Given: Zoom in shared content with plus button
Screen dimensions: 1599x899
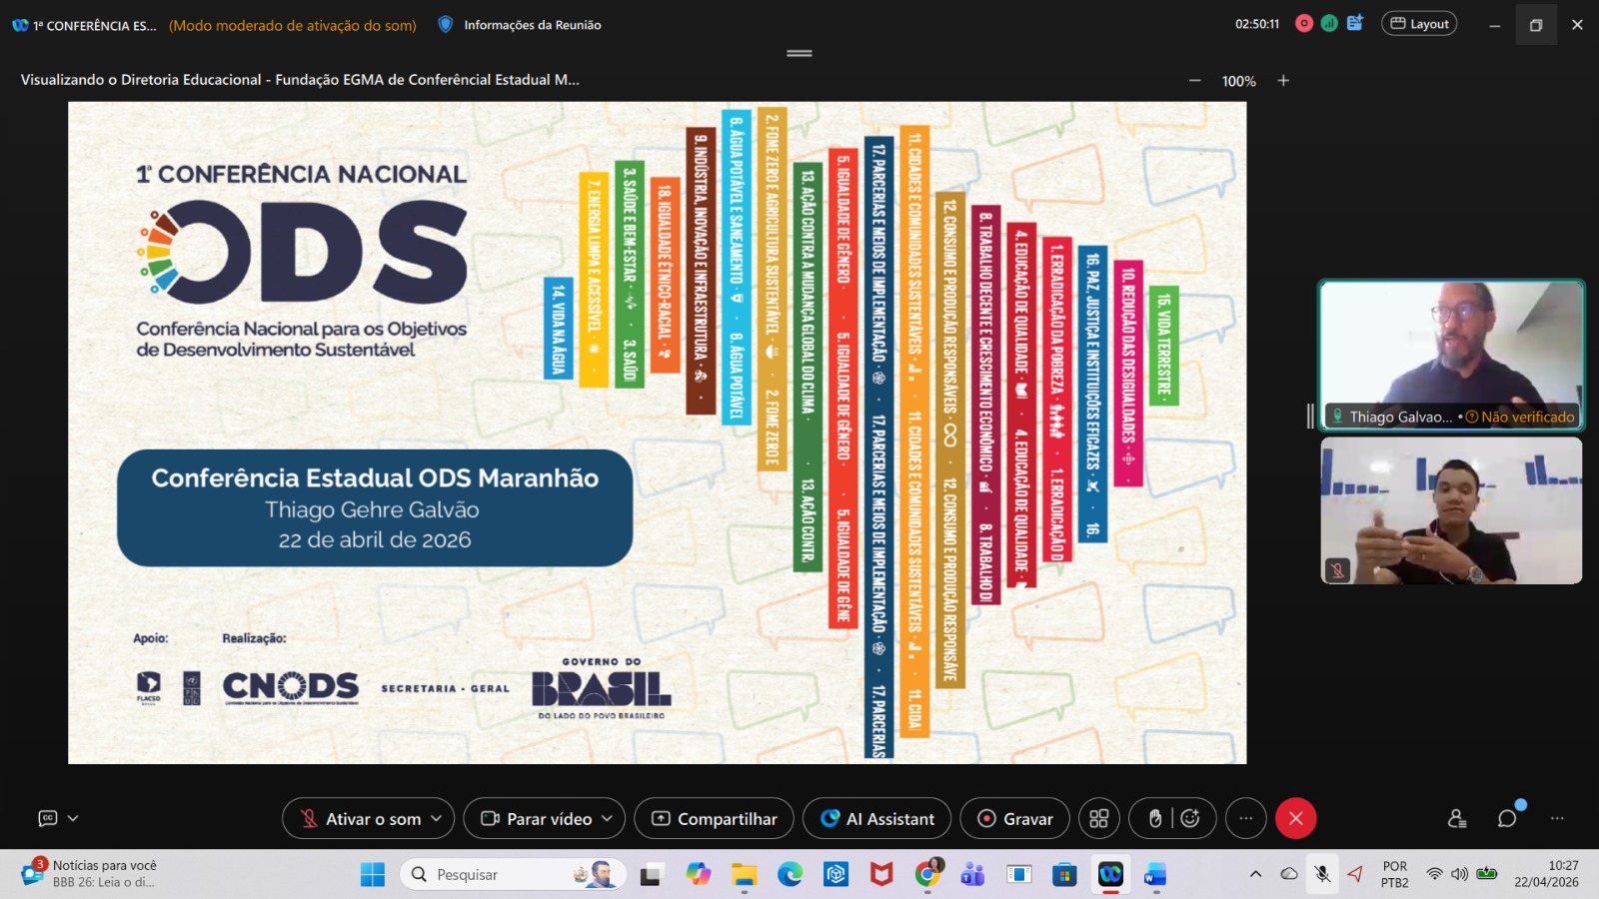Looking at the screenshot, I should [x=1283, y=81].
